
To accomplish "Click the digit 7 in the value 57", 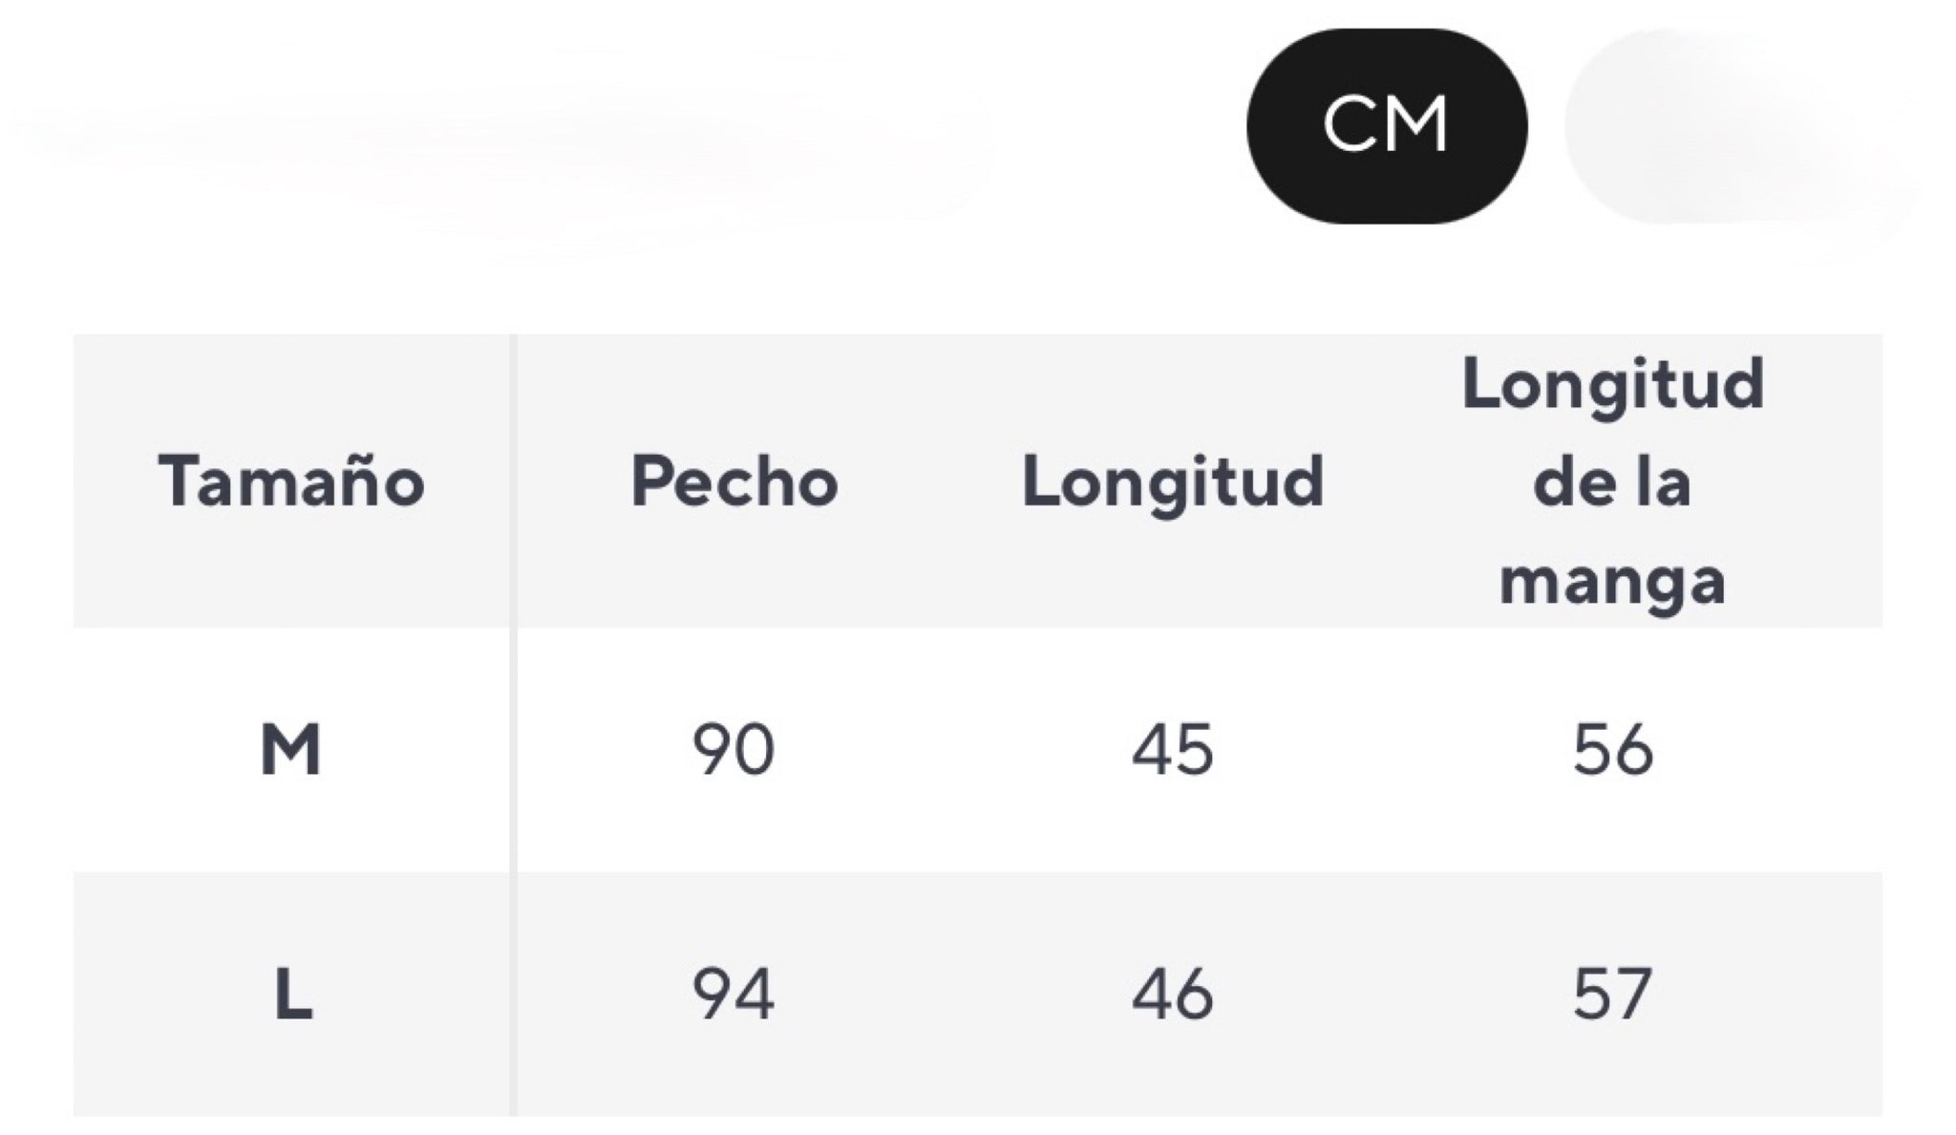I will [x=1633, y=995].
